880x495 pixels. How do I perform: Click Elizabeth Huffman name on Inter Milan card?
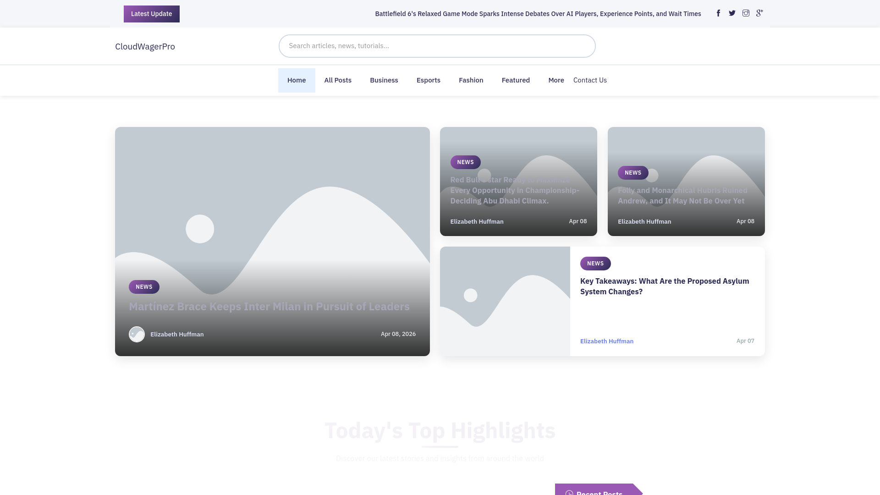177,334
